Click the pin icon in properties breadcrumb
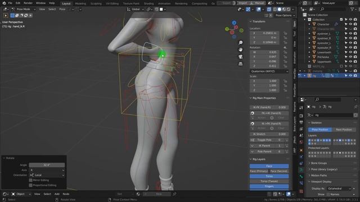 (355, 107)
